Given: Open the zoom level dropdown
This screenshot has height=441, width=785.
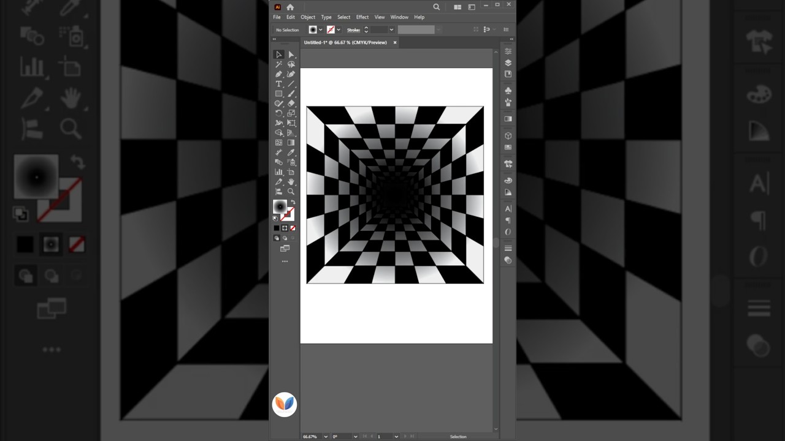Looking at the screenshot, I should click(326, 437).
